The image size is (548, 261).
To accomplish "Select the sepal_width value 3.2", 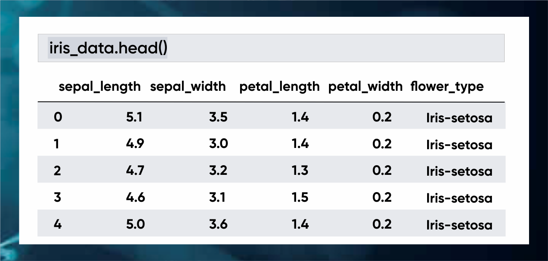I will [x=218, y=171].
